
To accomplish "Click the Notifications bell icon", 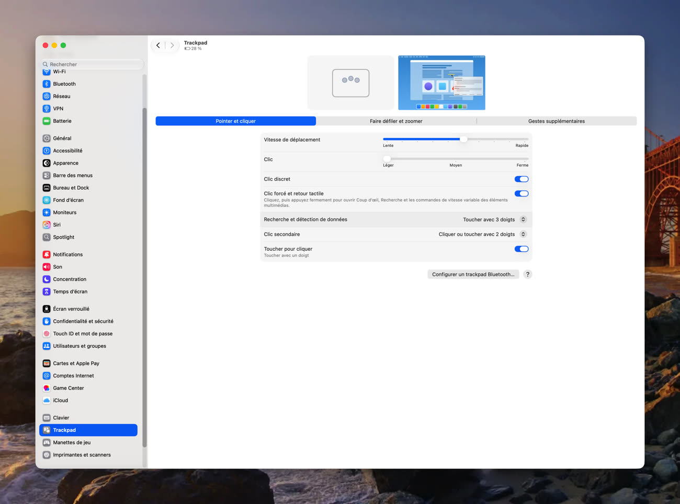I will (47, 255).
